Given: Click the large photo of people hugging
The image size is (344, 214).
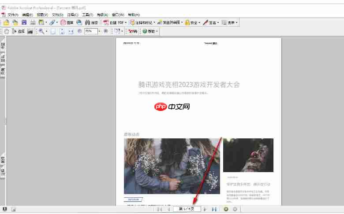Looking at the screenshot, I should 172,166.
